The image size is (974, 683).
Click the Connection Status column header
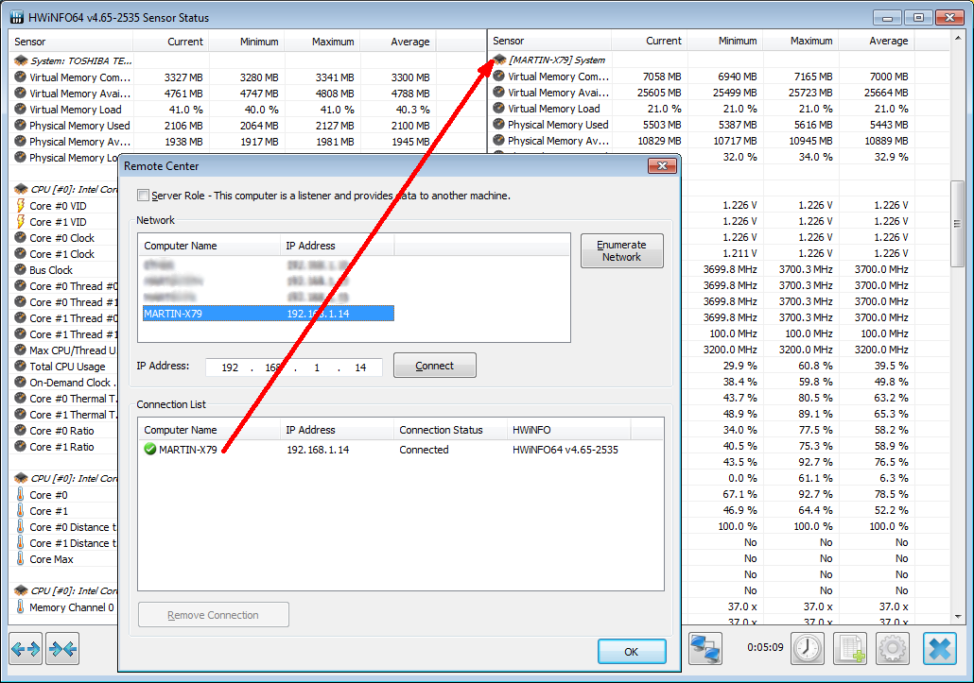(450, 430)
